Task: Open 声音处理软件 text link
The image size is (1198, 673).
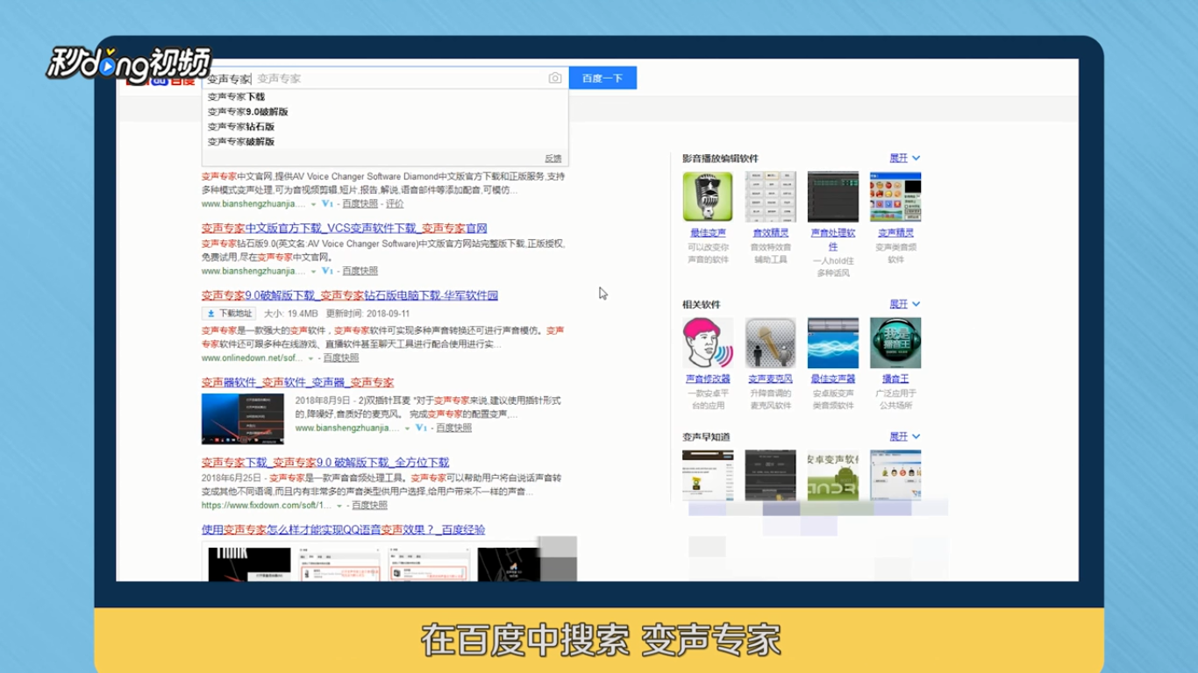Action: coord(832,239)
